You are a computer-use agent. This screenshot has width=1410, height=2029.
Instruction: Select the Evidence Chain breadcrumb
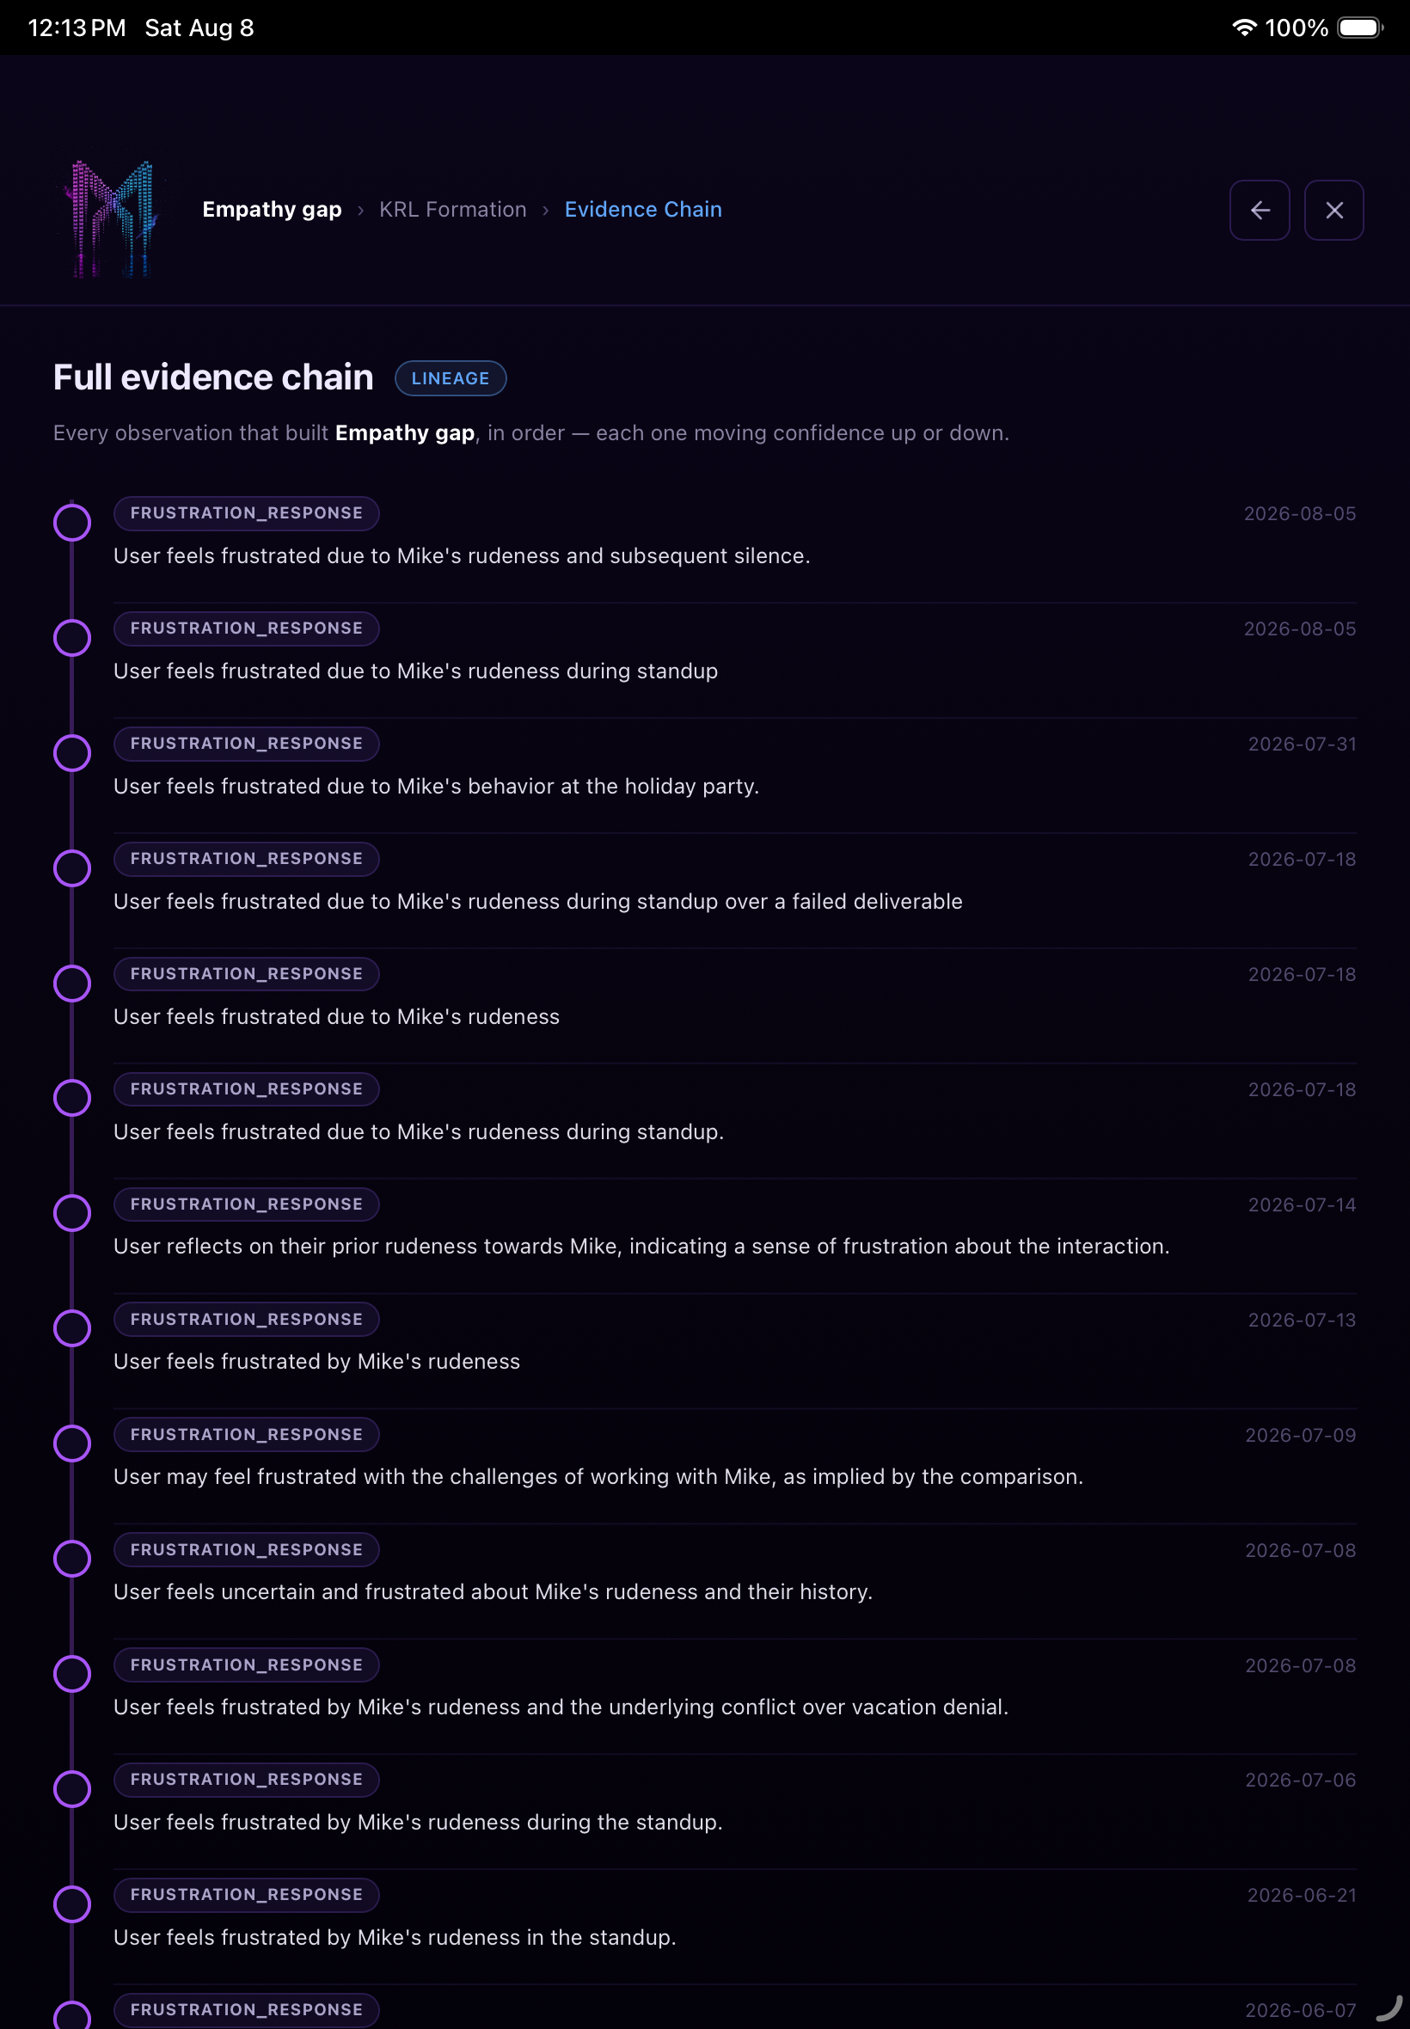pyautogui.click(x=643, y=210)
